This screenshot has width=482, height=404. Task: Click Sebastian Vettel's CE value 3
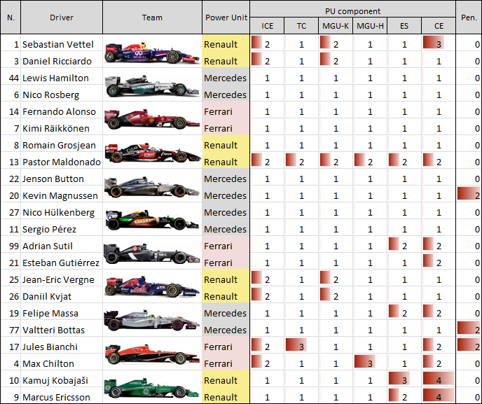pyautogui.click(x=439, y=44)
